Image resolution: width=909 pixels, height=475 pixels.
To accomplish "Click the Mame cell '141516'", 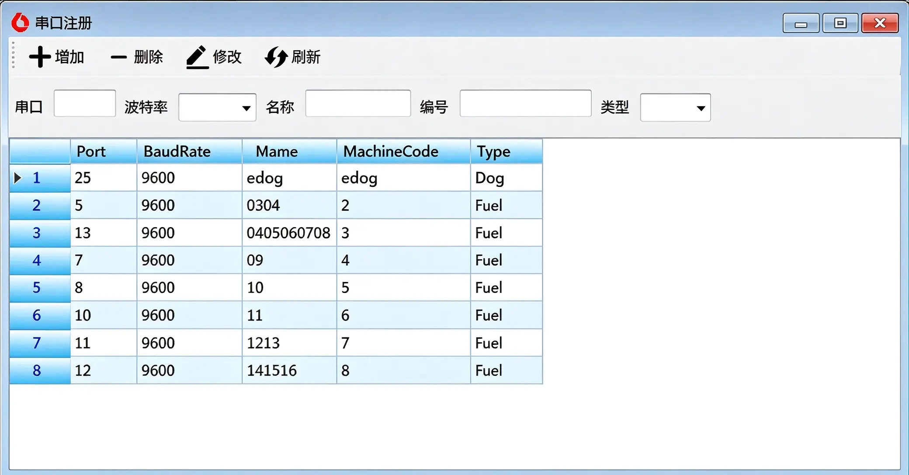I will point(289,370).
